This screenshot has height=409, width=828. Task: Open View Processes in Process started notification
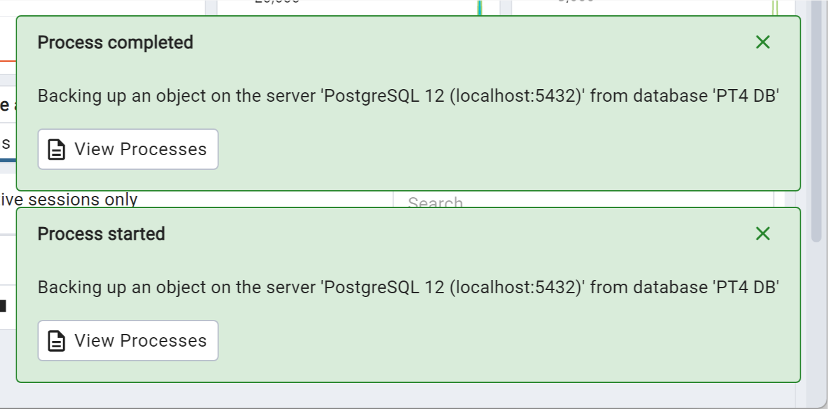(x=128, y=341)
